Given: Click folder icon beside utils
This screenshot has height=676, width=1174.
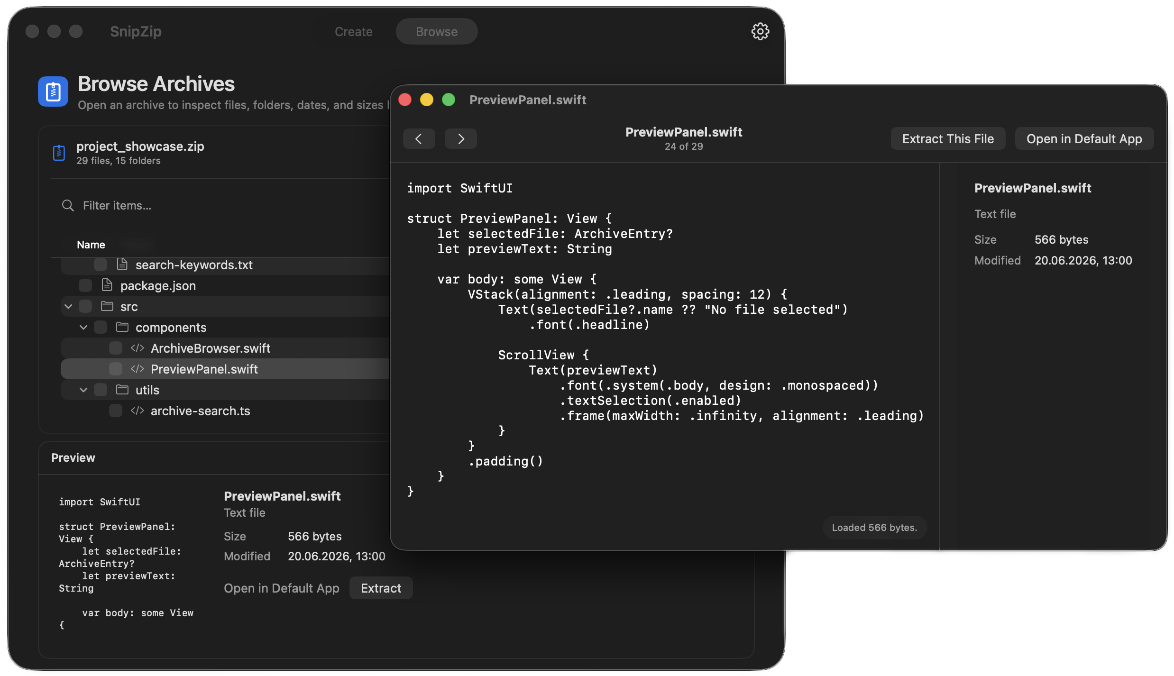Looking at the screenshot, I should 122,390.
